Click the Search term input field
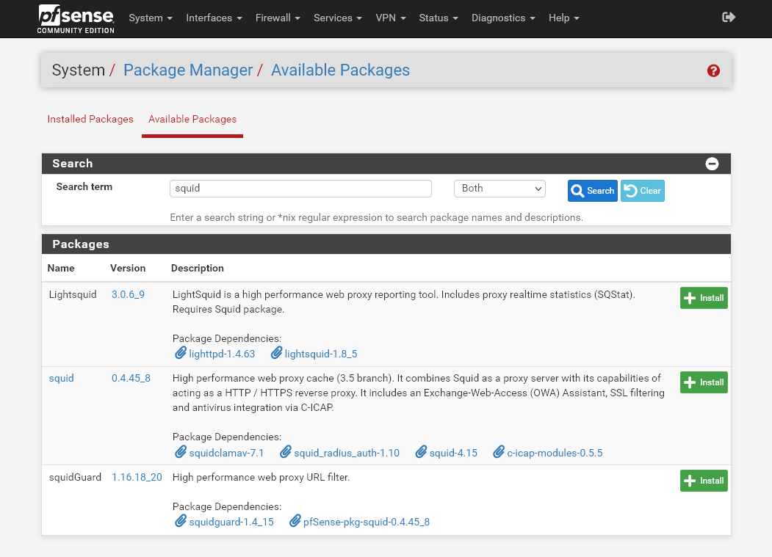Screen dimensions: 772x557 tap(300, 189)
